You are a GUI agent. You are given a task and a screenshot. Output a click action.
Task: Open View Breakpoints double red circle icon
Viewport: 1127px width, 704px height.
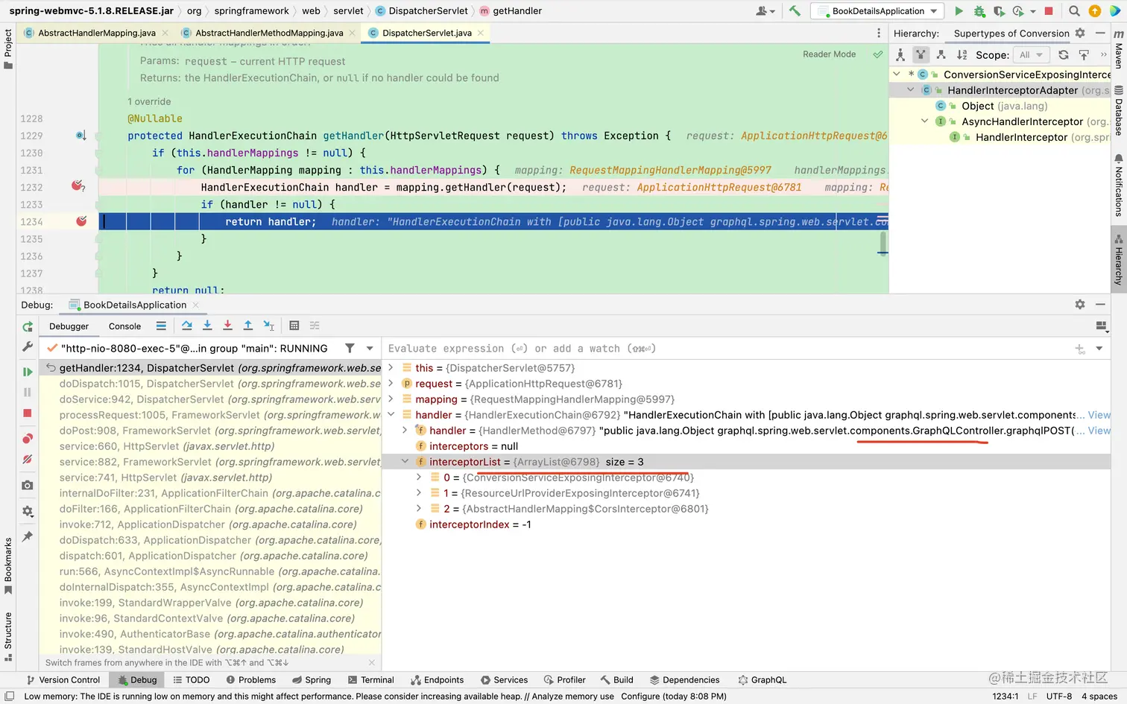28,439
